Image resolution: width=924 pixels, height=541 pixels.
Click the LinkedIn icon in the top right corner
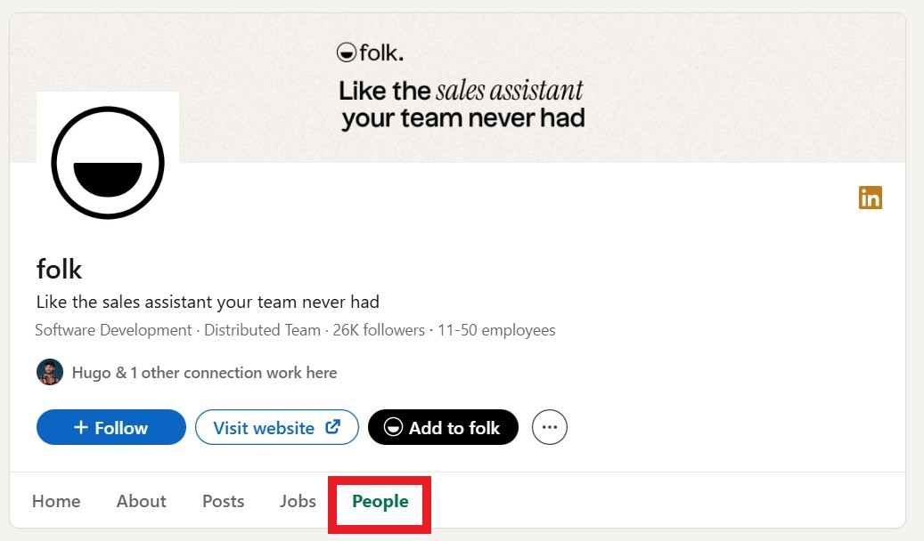click(x=870, y=198)
